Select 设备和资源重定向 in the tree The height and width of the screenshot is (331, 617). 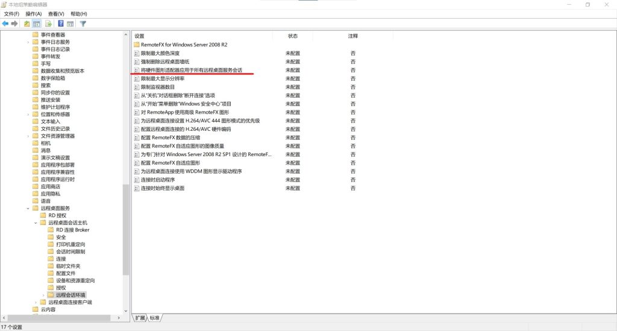(75, 280)
